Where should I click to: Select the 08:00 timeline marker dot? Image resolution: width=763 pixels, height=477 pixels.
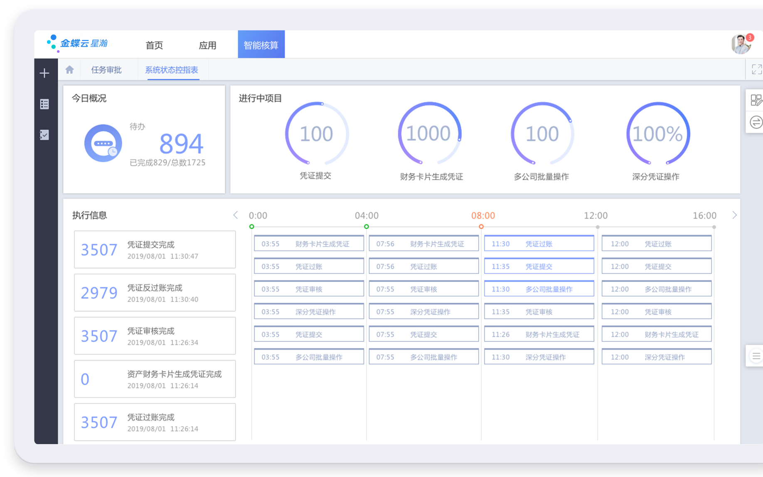point(481,227)
